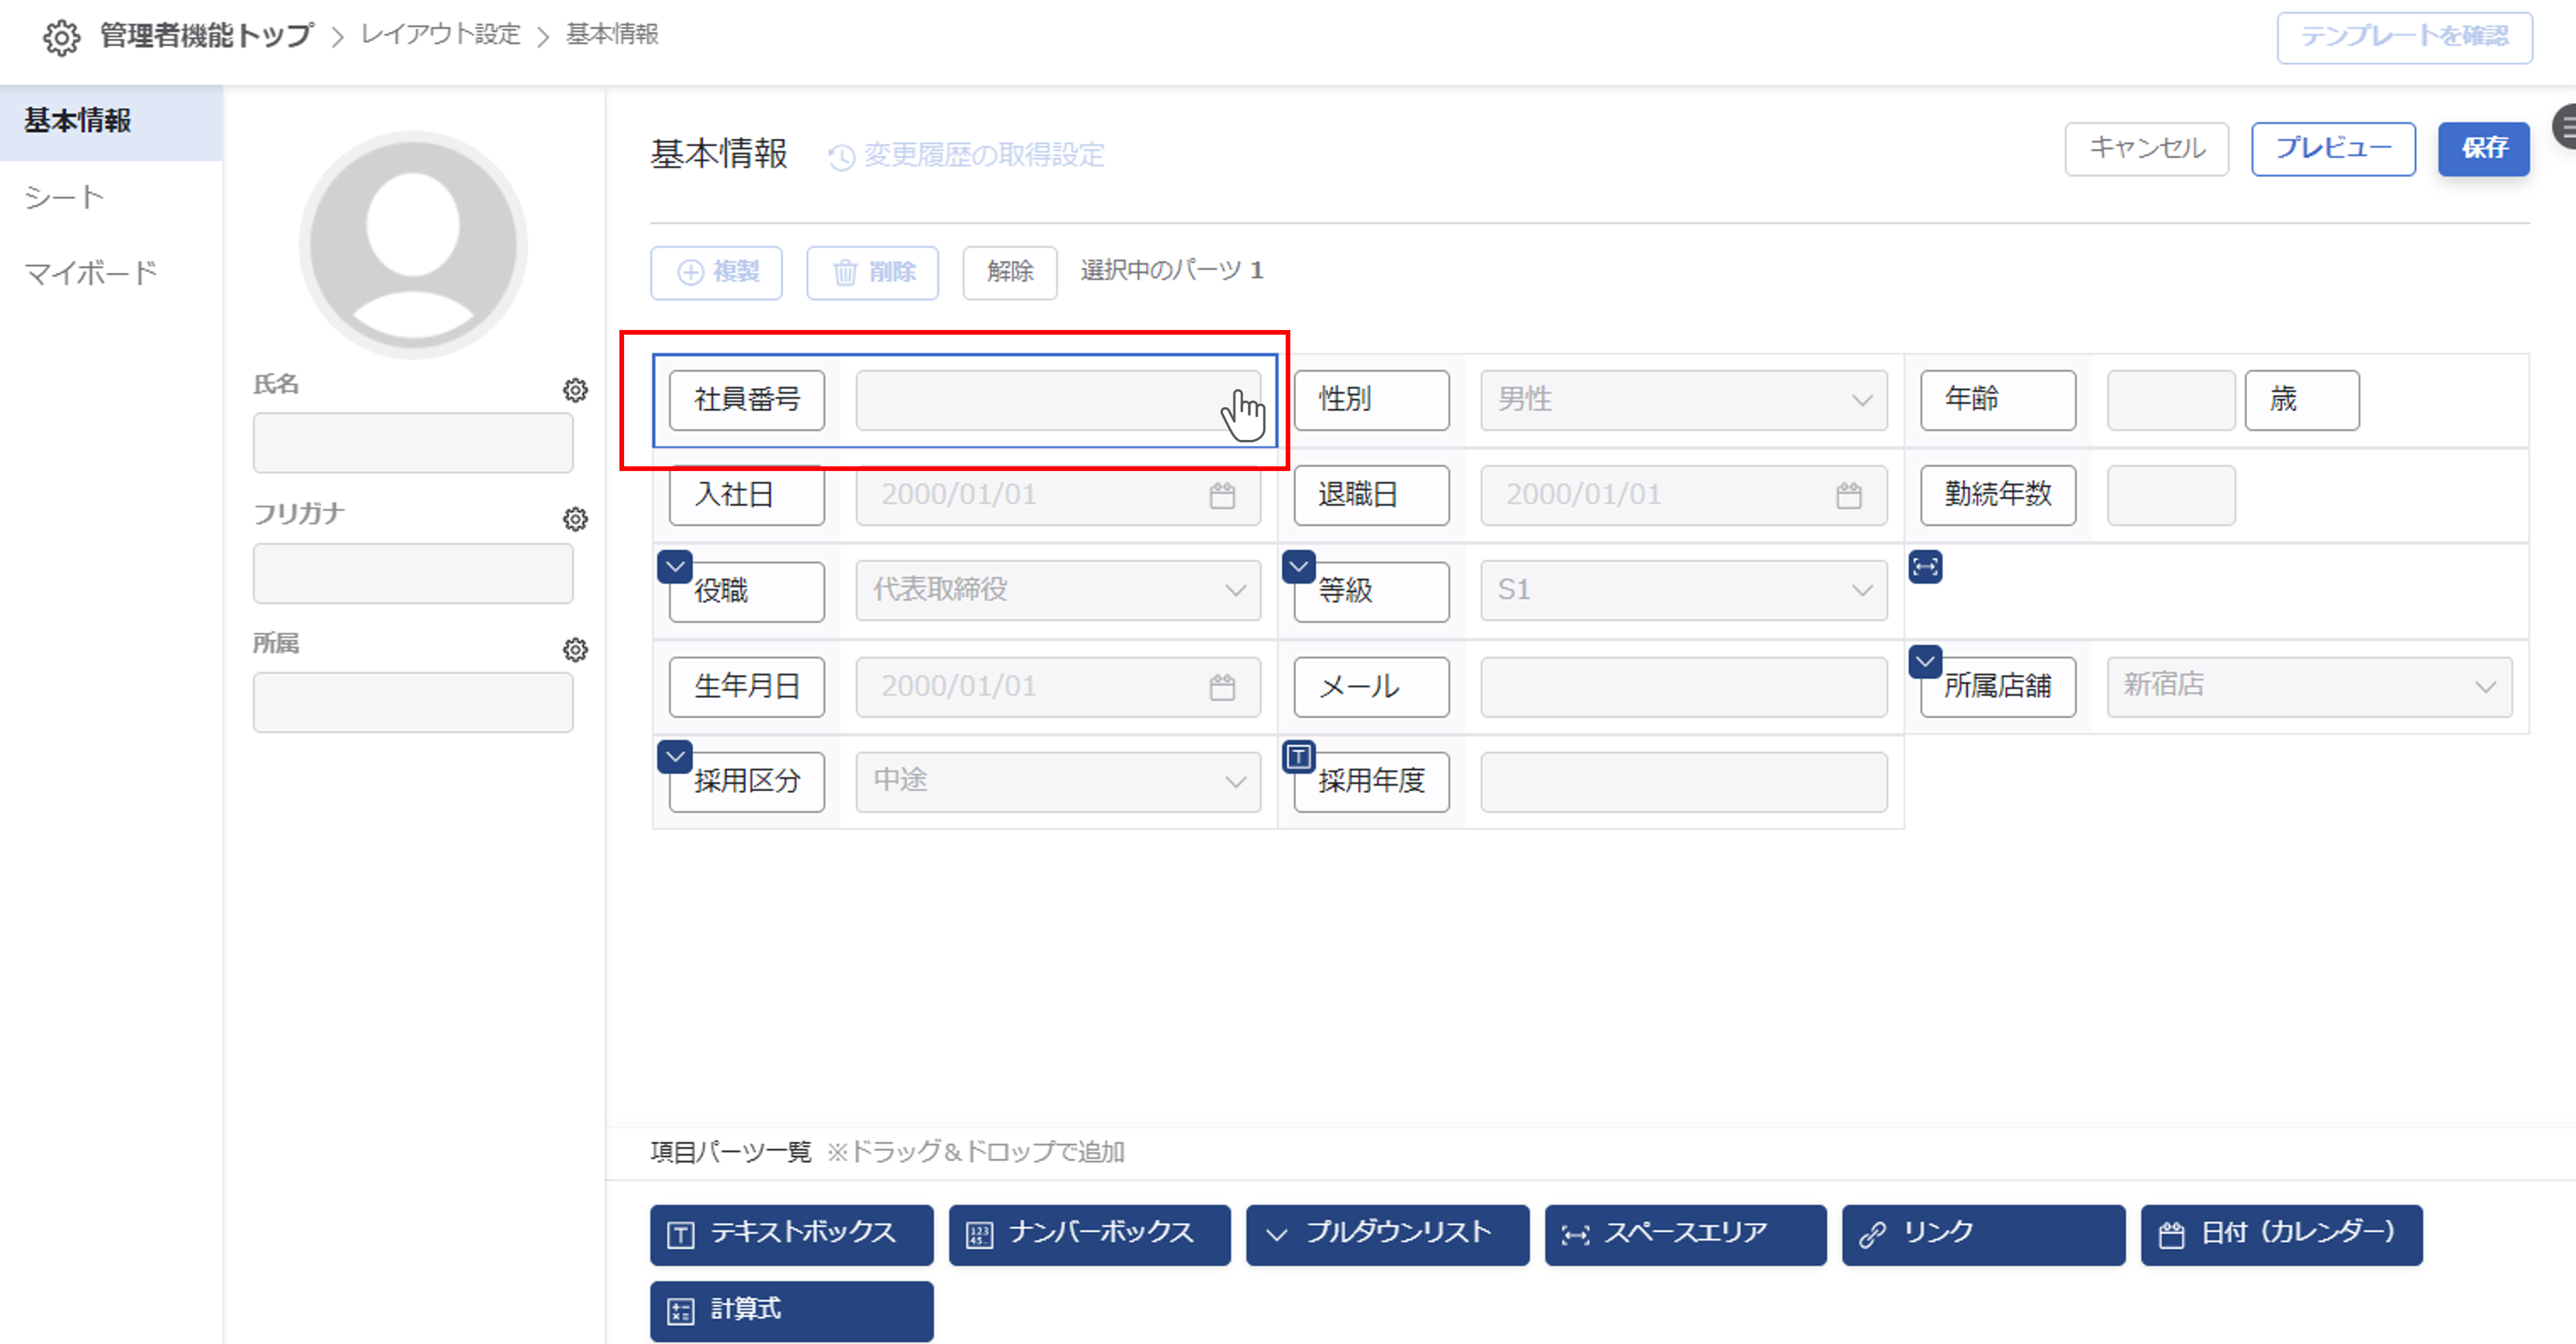Open the フリガナ field settings gear
Image resolution: width=2576 pixels, height=1344 pixels.
tap(575, 520)
